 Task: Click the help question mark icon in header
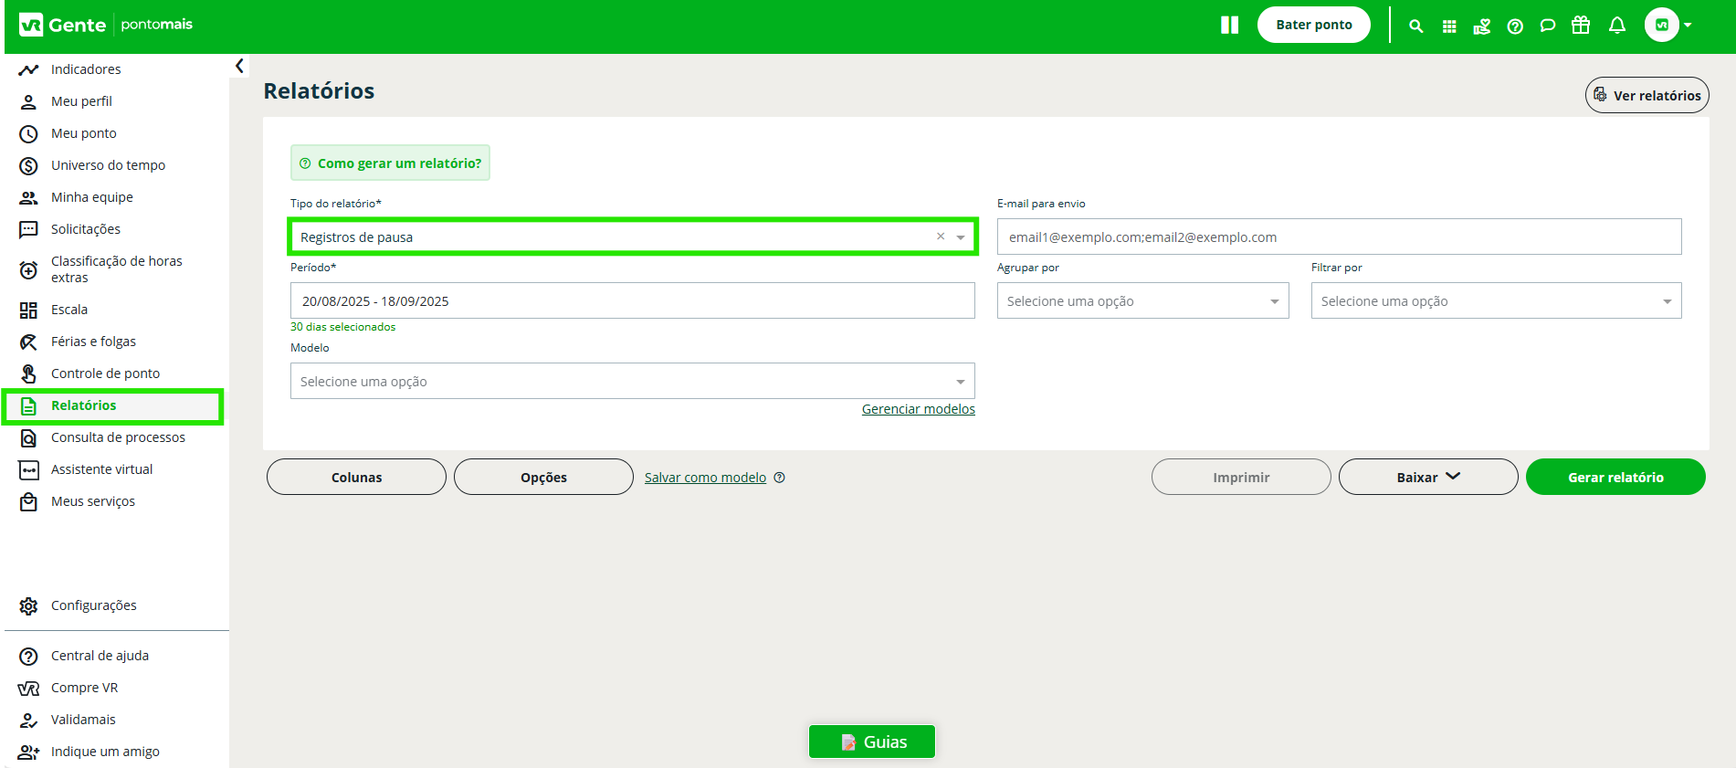(x=1515, y=26)
